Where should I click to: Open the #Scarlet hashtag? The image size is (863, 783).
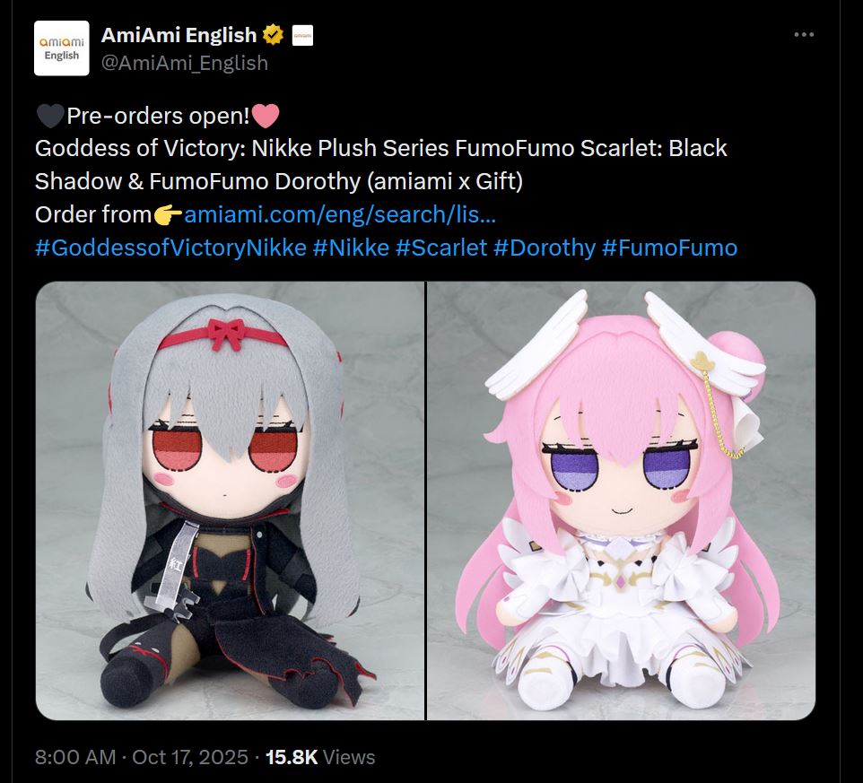(x=441, y=248)
